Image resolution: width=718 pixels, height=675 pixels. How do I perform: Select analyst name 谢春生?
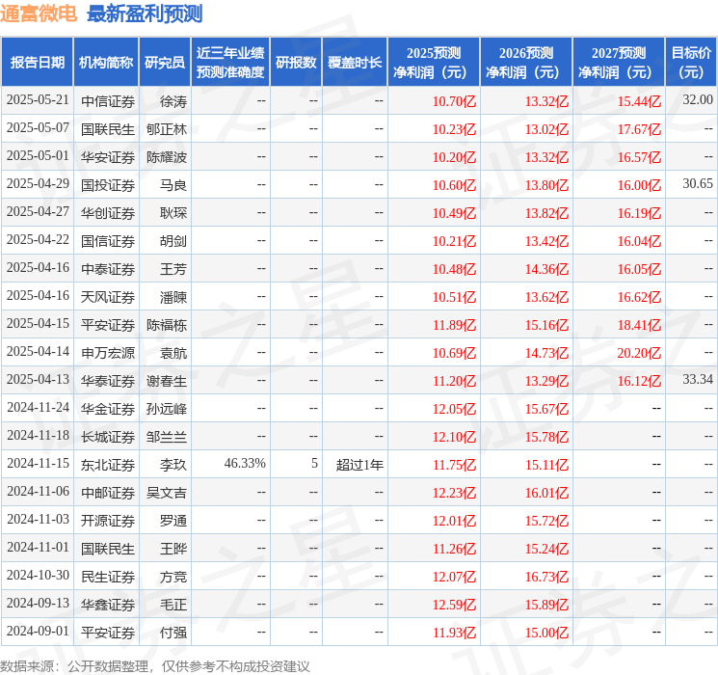click(167, 381)
